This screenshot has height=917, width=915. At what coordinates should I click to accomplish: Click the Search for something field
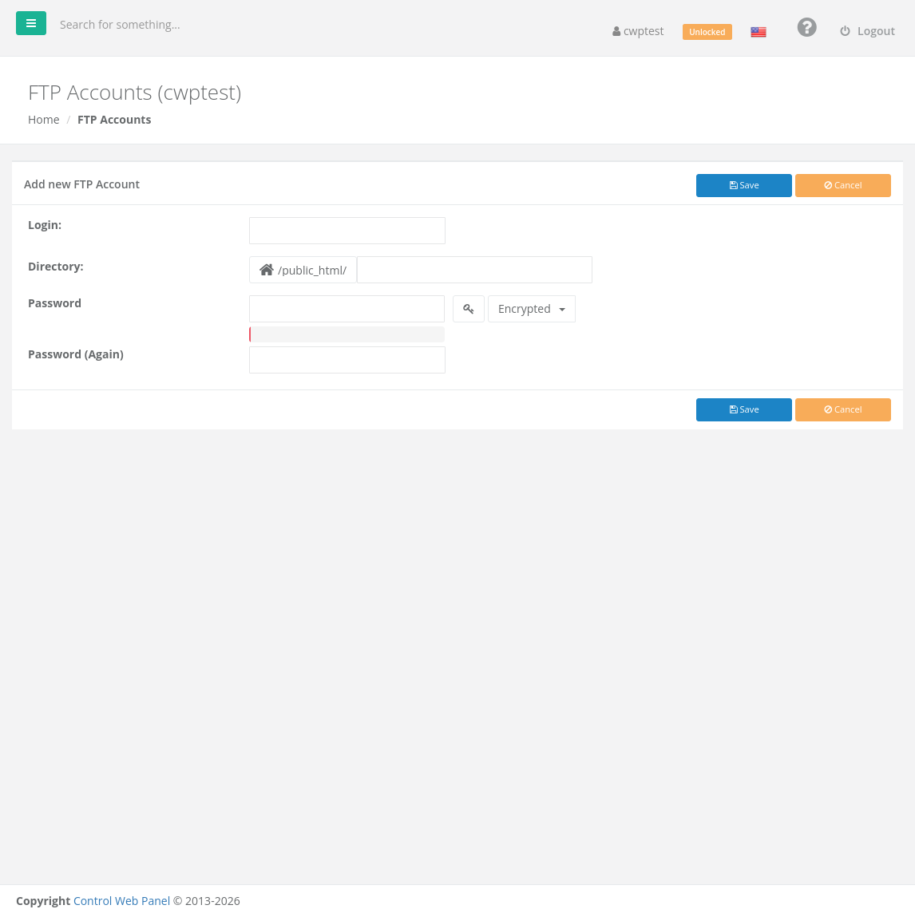120,25
